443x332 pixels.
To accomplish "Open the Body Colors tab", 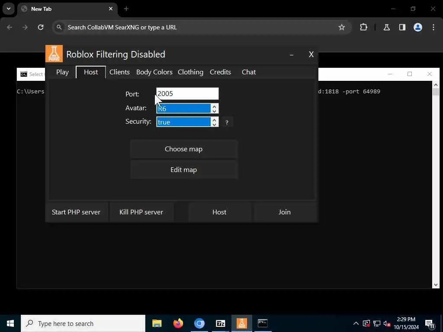I will coord(154,72).
